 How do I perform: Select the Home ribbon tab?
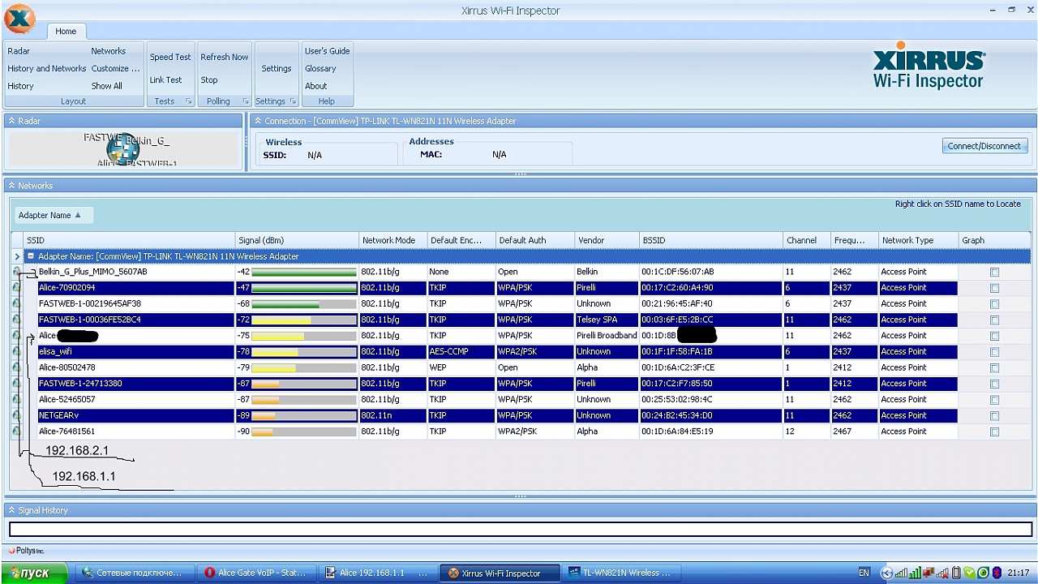tap(66, 32)
